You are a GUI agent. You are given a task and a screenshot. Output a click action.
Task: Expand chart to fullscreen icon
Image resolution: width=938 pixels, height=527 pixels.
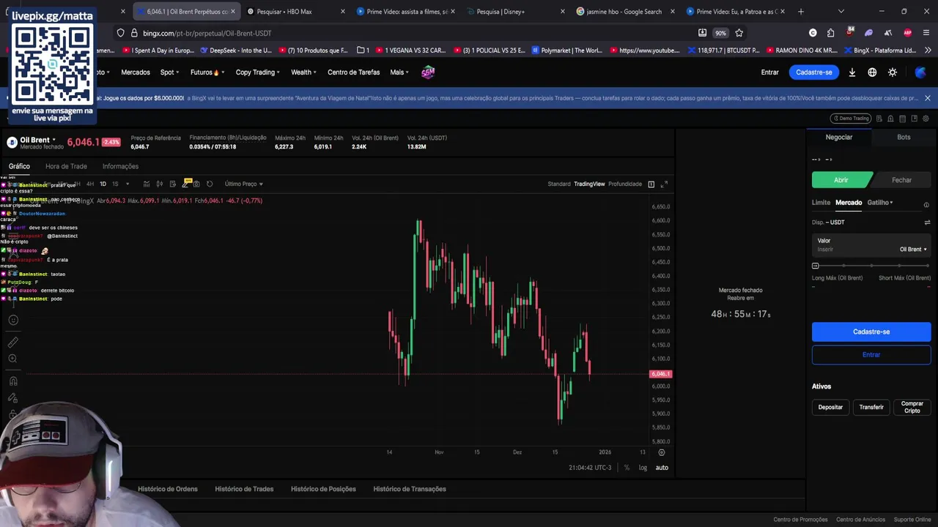tap(664, 184)
